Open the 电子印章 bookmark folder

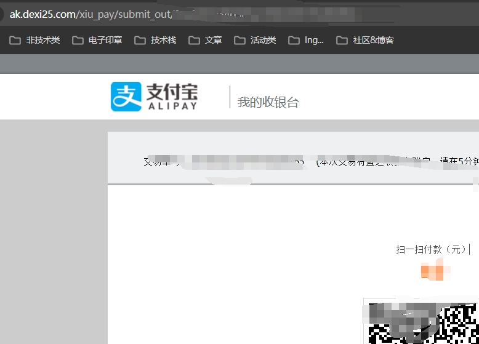pyautogui.click(x=97, y=40)
